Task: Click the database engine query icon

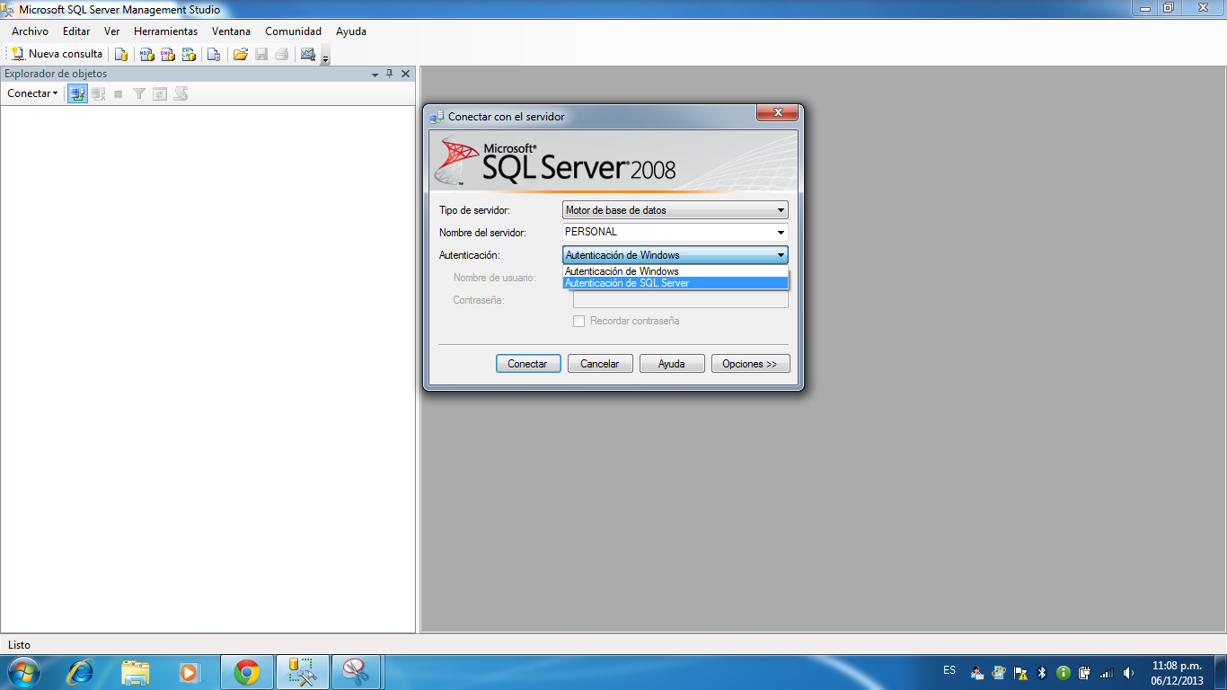Action: coord(121,54)
